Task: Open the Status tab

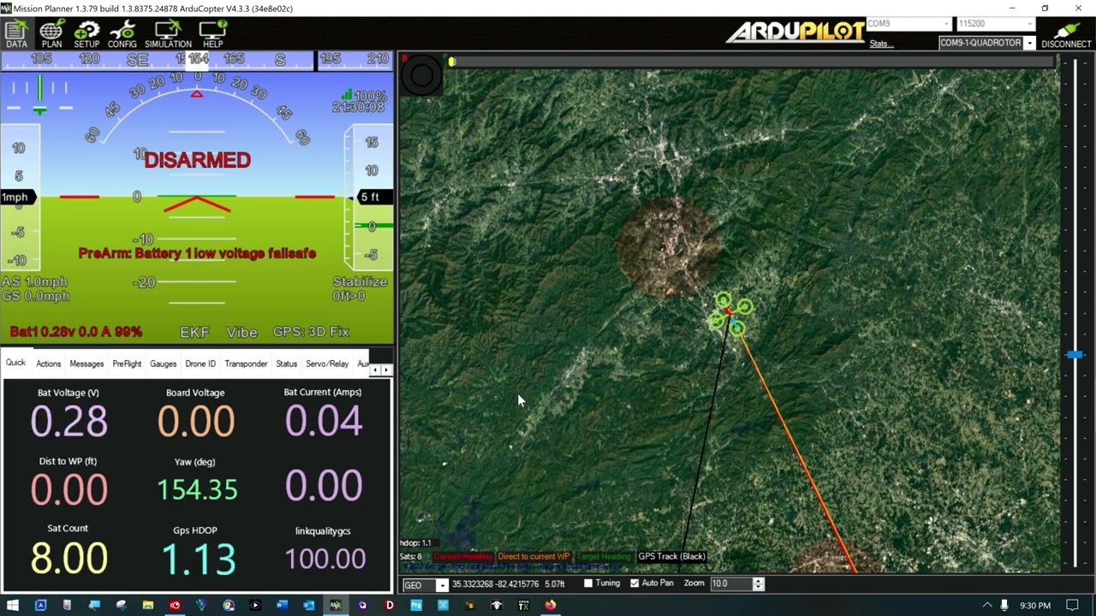Action: coord(286,364)
